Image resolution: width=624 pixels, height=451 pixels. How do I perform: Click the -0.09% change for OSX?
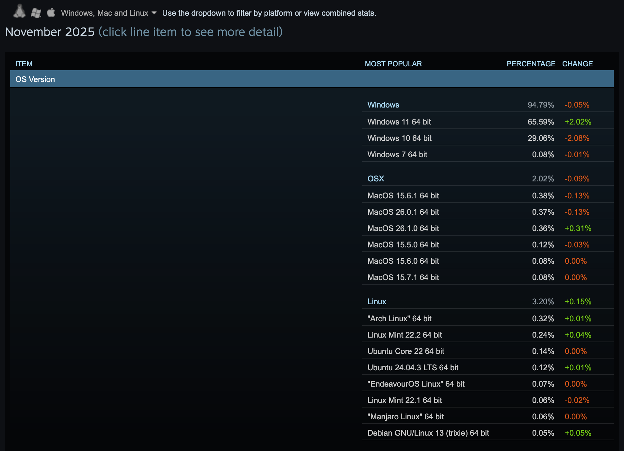[x=577, y=179]
